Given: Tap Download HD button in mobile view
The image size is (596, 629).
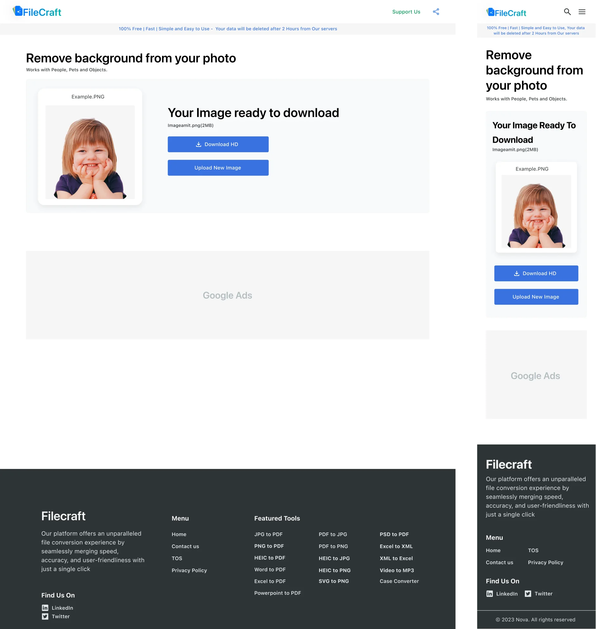Looking at the screenshot, I should click(536, 273).
